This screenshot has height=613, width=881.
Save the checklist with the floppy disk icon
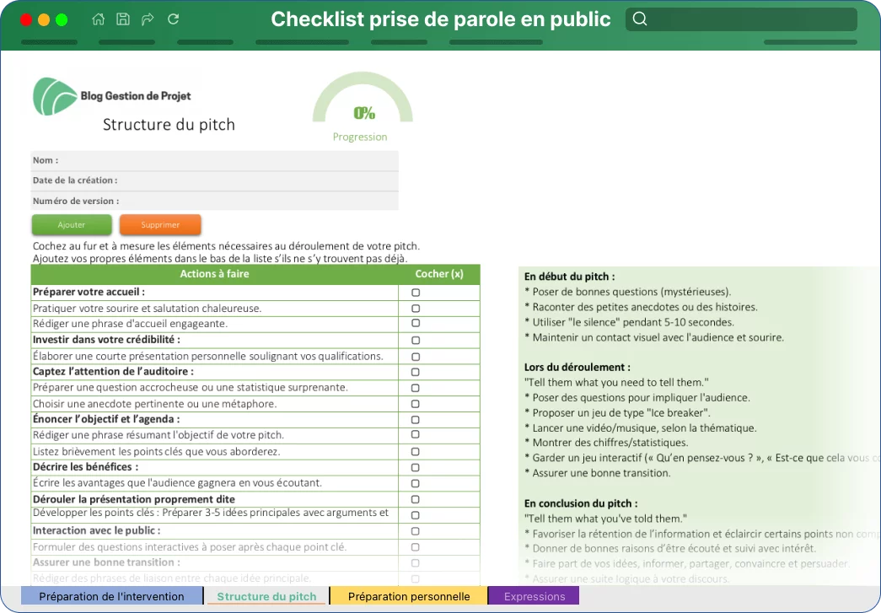click(123, 19)
